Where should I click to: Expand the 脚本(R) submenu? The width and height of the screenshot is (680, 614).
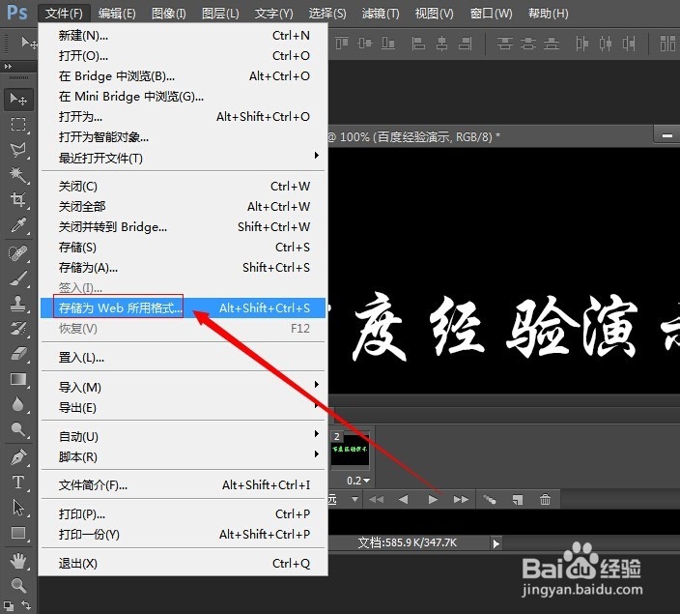pos(183,456)
